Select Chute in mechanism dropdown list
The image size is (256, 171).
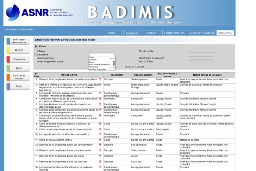click(91, 57)
